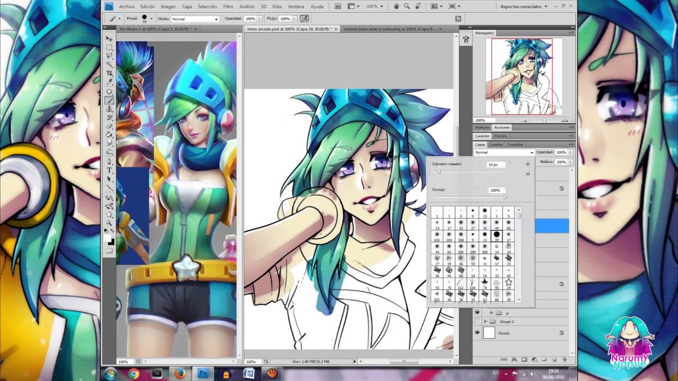Select the Path Selection arrow tool
Viewport: 678px width, 381px height.
109,178
